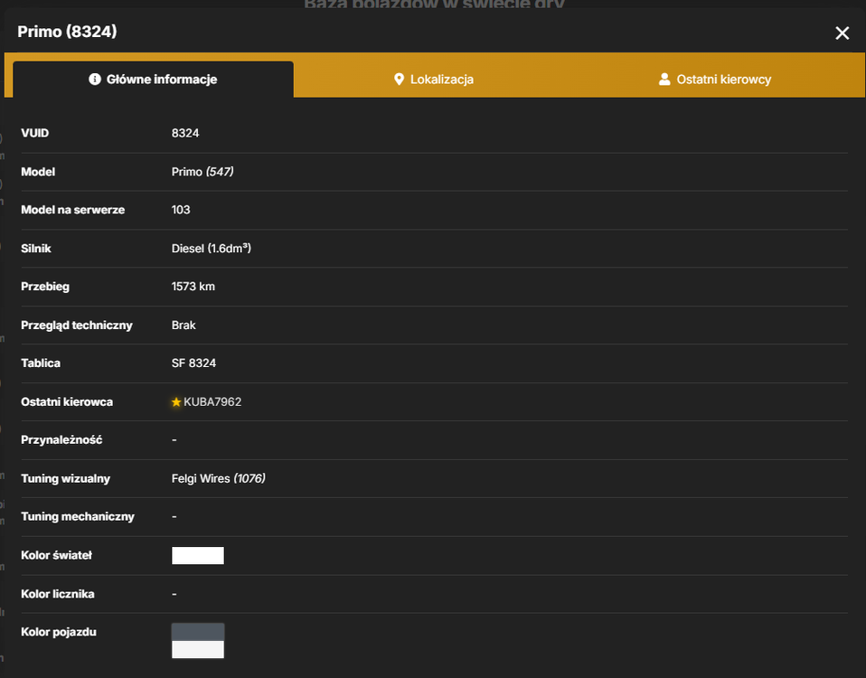Select the Przegląd techniczny value Brak
This screenshot has height=678, width=866.
[x=184, y=325]
